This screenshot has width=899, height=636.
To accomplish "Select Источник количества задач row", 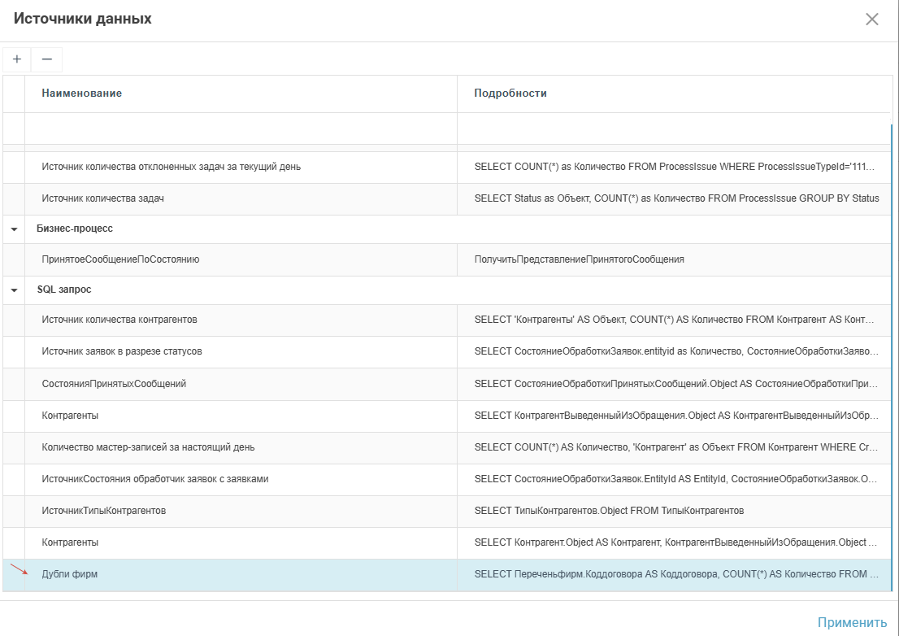I will 244,197.
